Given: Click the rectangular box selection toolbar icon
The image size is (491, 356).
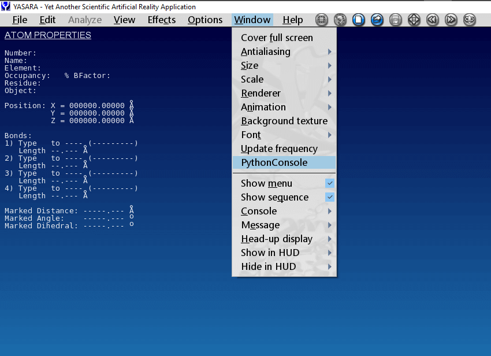Looking at the screenshot, I should click(x=322, y=20).
